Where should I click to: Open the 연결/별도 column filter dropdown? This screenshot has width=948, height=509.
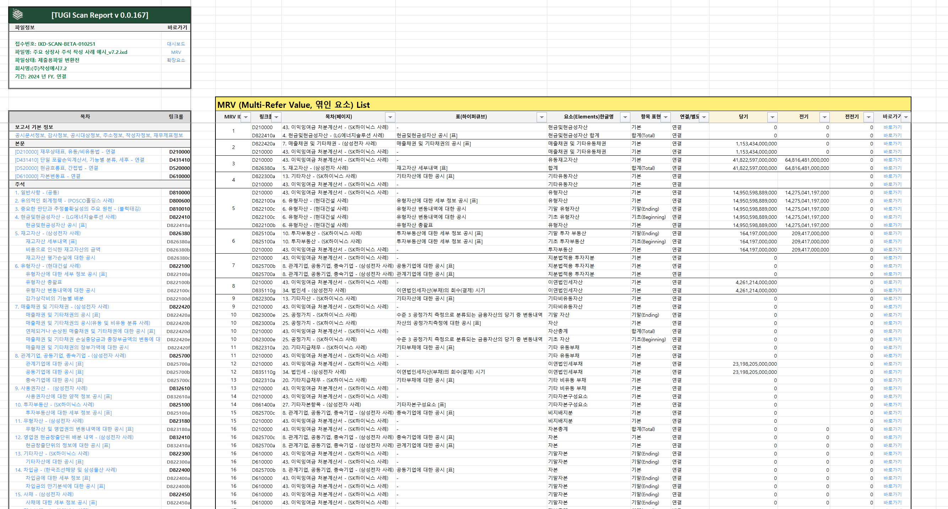704,117
